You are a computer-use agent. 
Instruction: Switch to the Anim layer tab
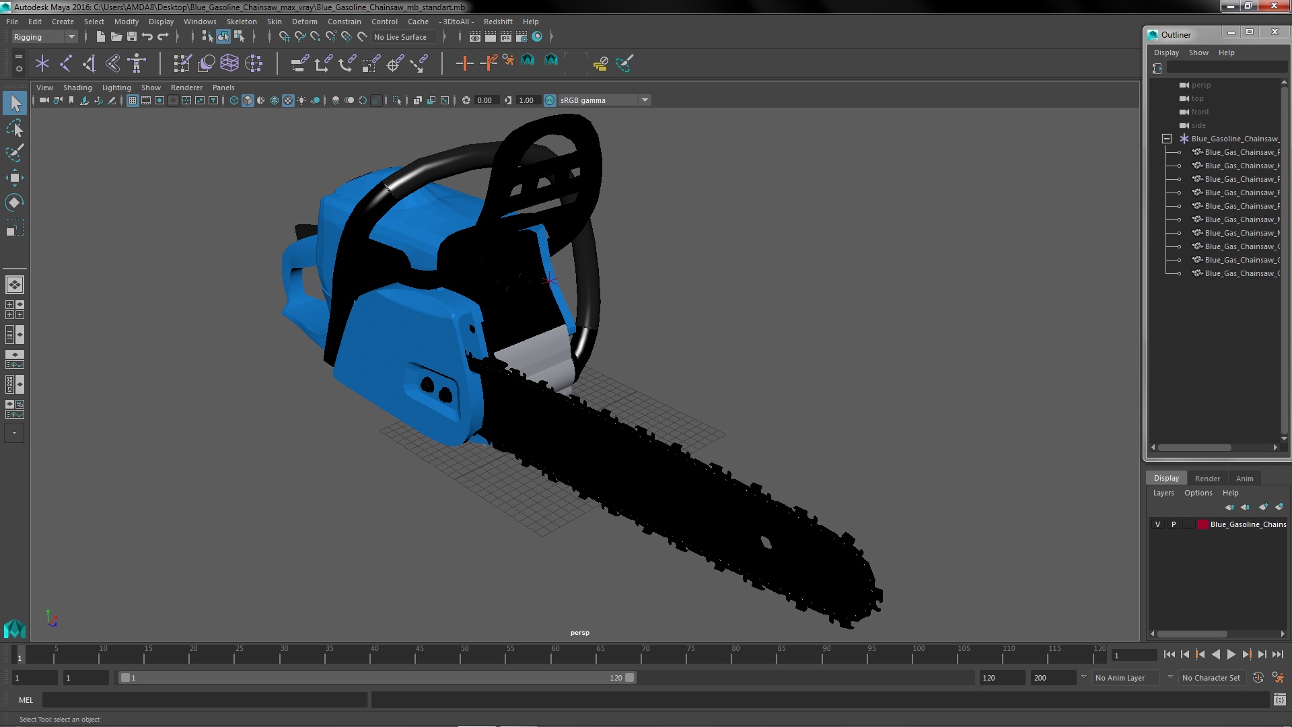point(1244,479)
